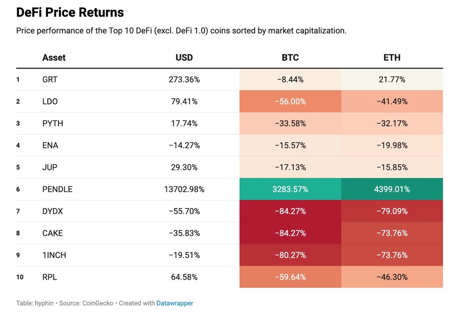458x318 pixels.
Task: Click PENDLE's green 3283.57% BTC cell
Action: [290, 189]
